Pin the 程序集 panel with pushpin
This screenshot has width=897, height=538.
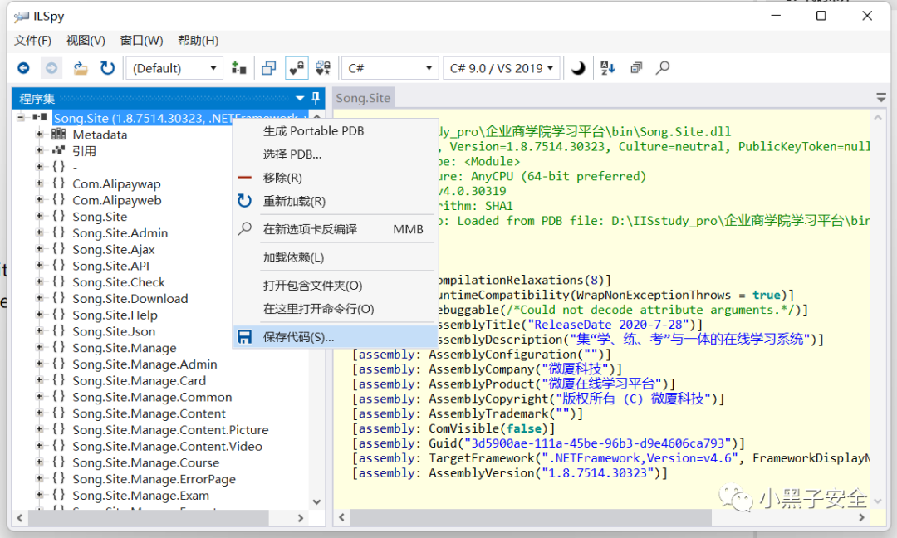(316, 98)
